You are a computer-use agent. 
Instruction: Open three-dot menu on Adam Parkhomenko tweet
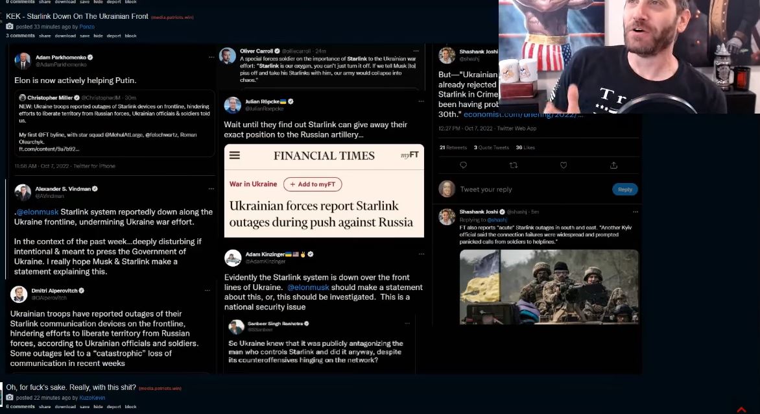[211, 57]
